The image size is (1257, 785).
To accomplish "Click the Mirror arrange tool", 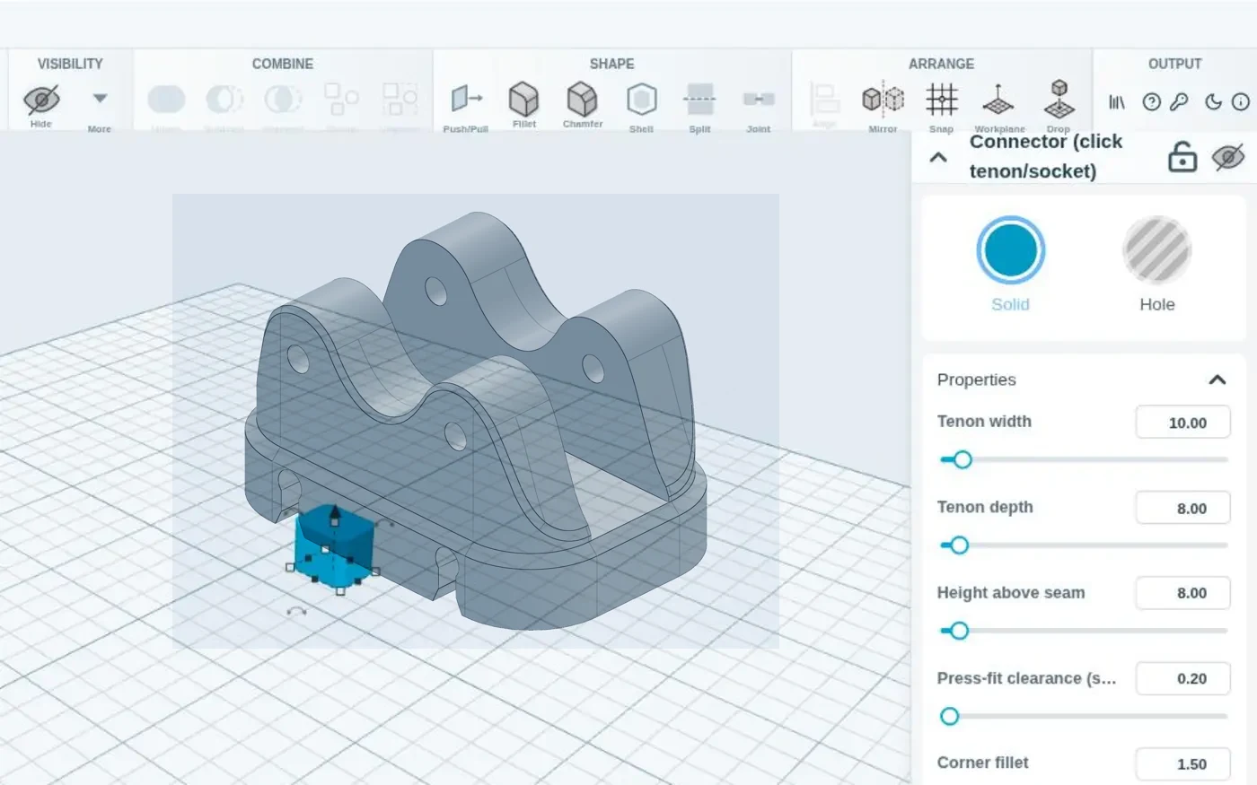I will 883,107.
